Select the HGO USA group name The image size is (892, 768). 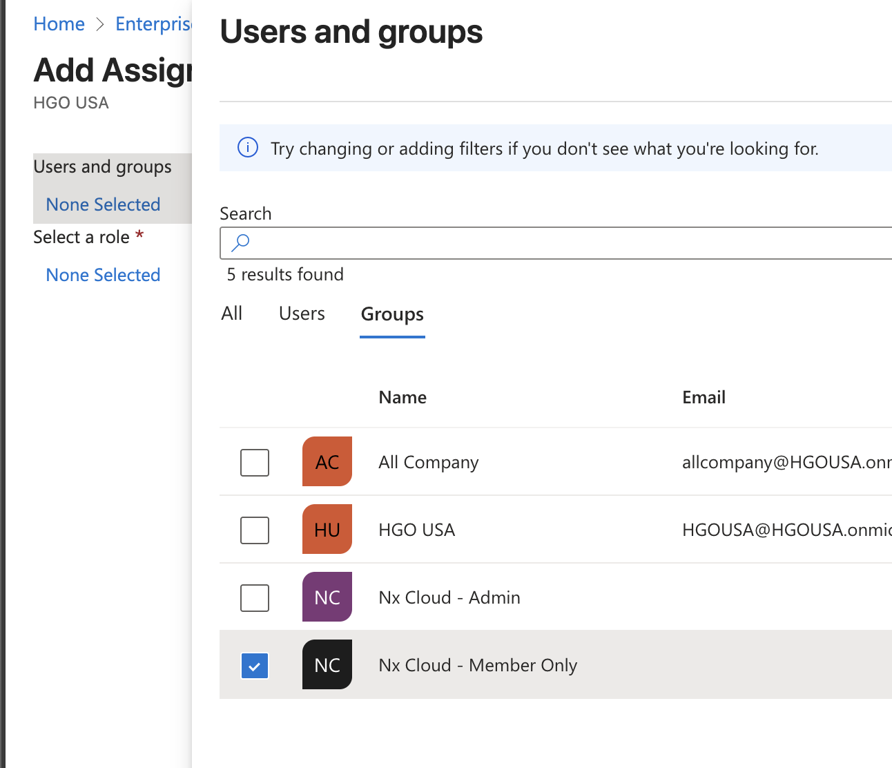[x=417, y=530]
